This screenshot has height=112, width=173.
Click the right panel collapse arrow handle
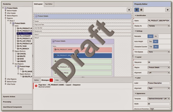tap(133, 56)
